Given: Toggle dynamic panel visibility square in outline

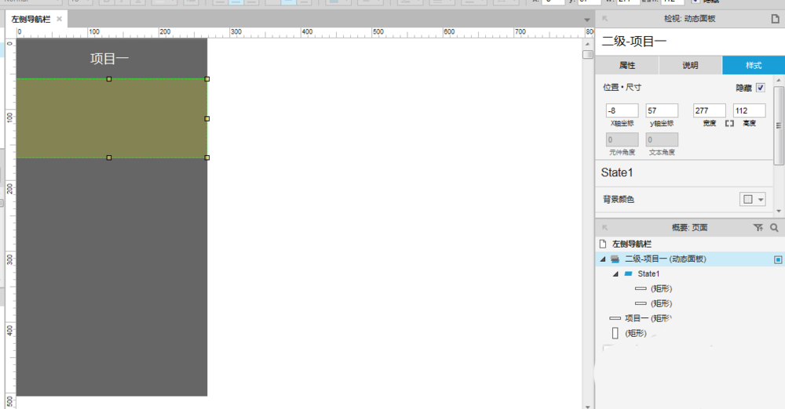Looking at the screenshot, I should coord(778,259).
